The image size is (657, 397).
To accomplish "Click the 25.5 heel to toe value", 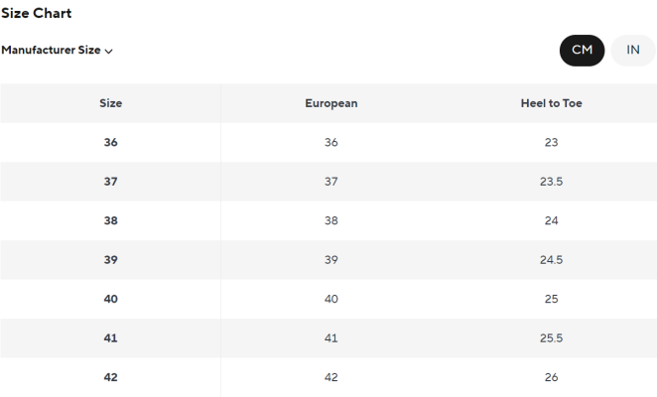I will pos(552,337).
